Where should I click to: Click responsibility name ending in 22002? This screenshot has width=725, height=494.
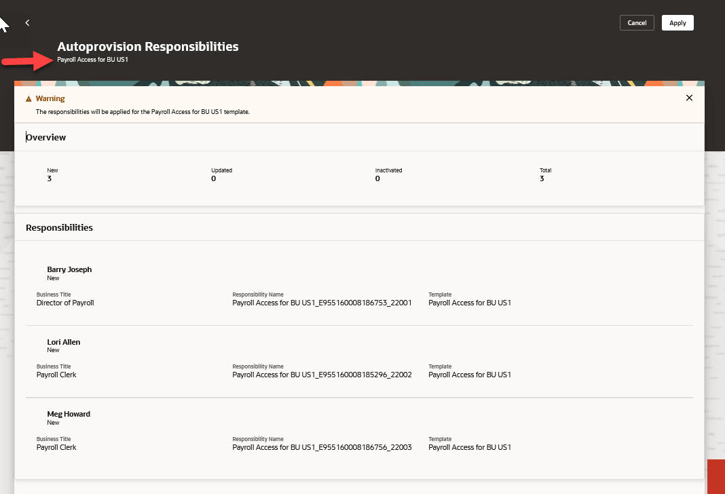pyautogui.click(x=322, y=375)
